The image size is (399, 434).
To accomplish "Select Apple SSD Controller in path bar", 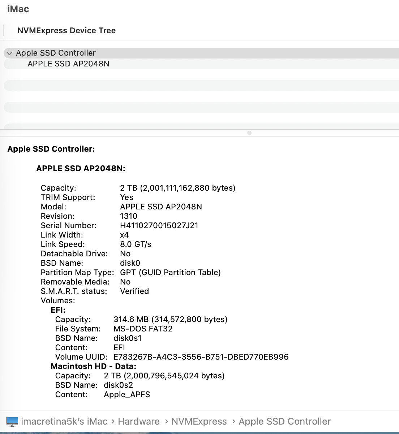I will pos(285,421).
